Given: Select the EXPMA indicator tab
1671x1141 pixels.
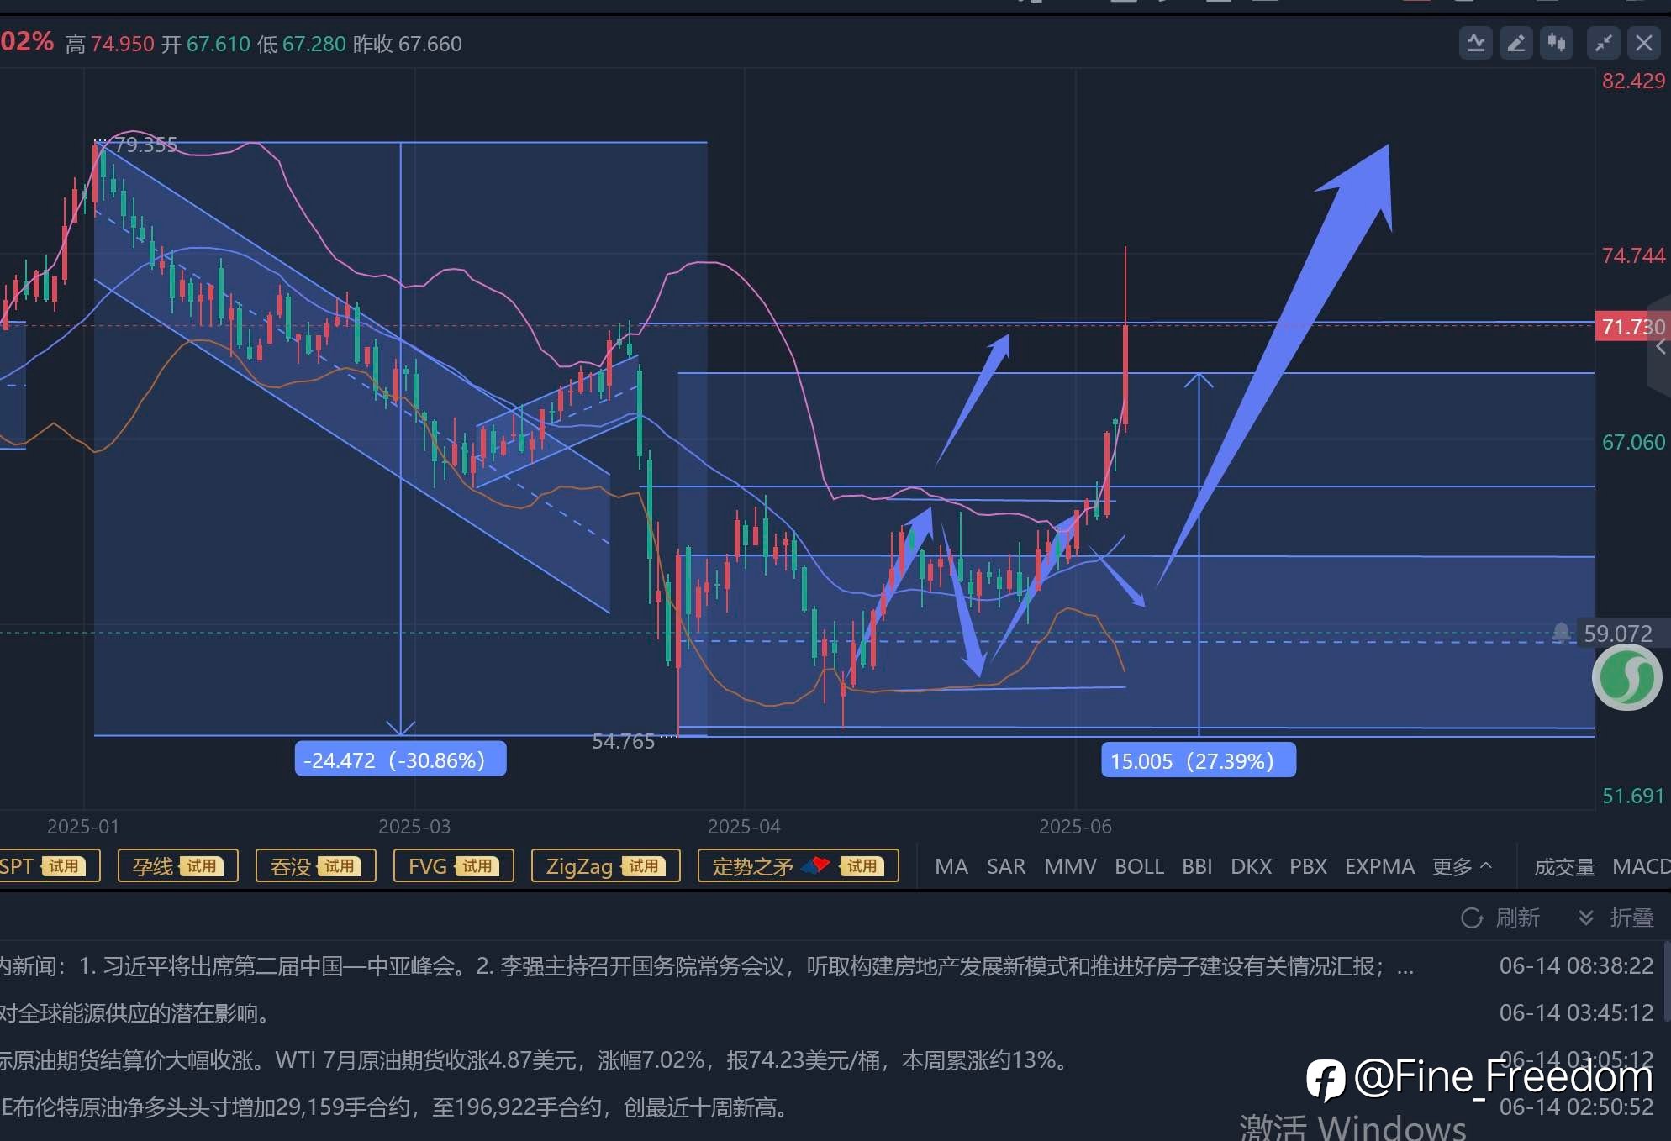Looking at the screenshot, I should click(1379, 866).
